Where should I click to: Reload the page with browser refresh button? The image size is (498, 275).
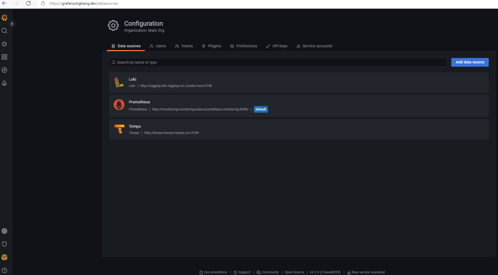click(x=28, y=3)
